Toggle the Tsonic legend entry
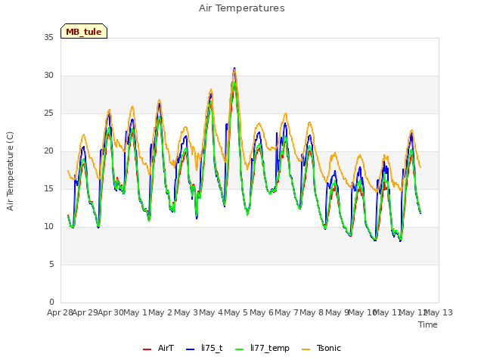484x363 pixels. (321, 349)
